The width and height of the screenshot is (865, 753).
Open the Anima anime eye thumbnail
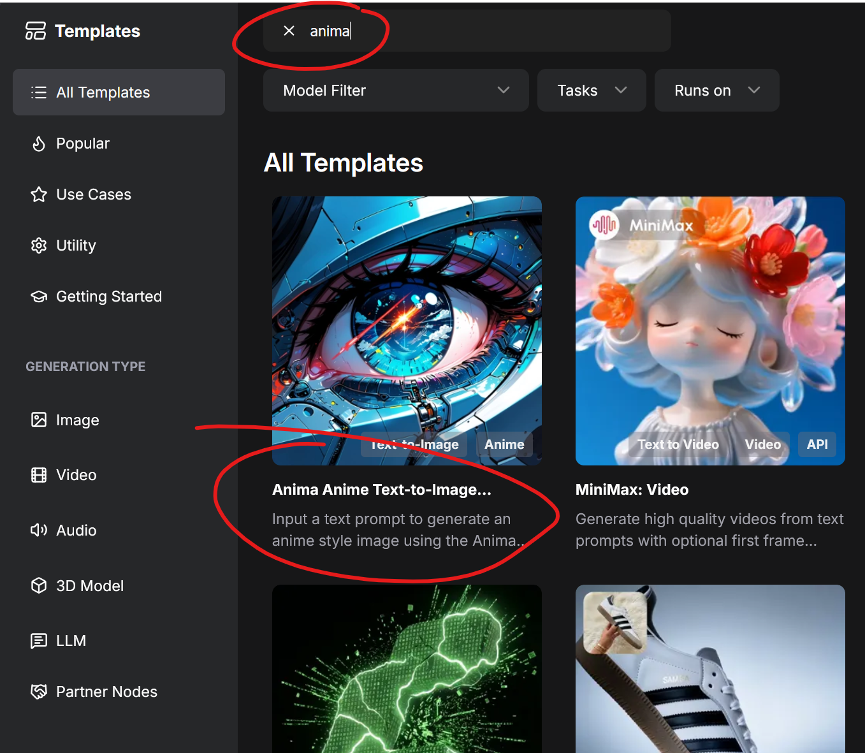click(x=407, y=331)
